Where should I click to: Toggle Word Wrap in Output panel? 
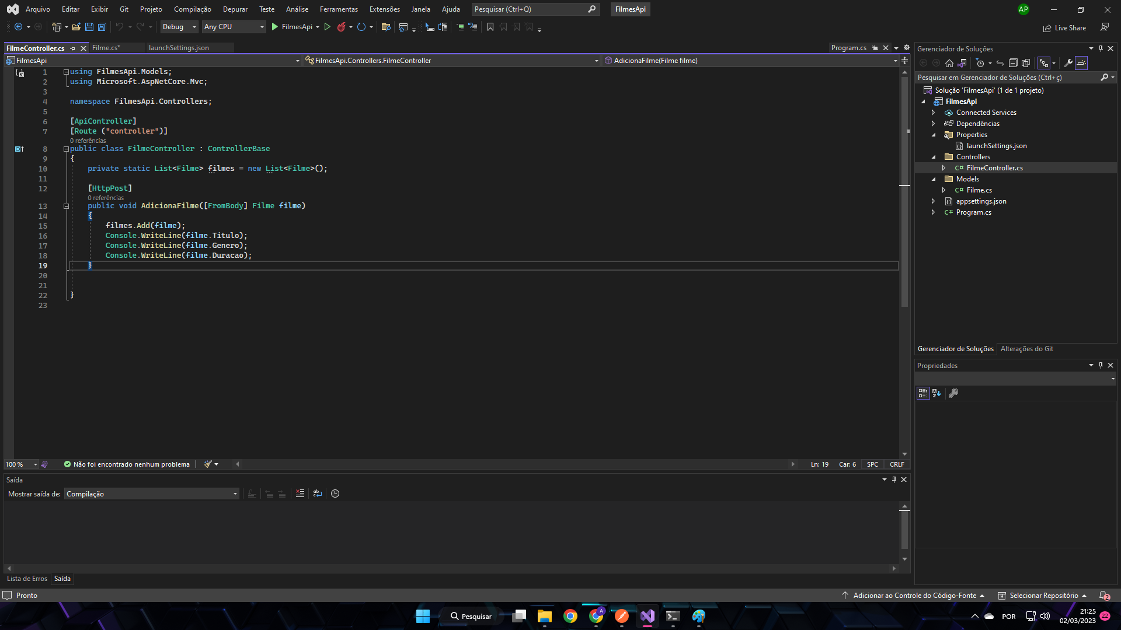click(x=318, y=494)
